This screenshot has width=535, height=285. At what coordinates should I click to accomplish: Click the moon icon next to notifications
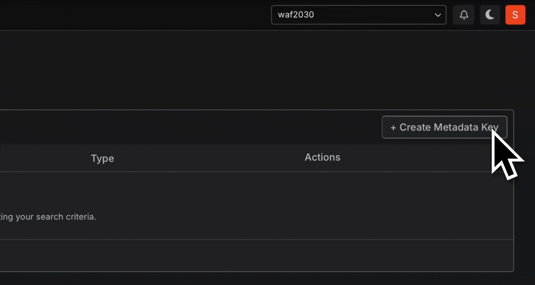pos(490,15)
